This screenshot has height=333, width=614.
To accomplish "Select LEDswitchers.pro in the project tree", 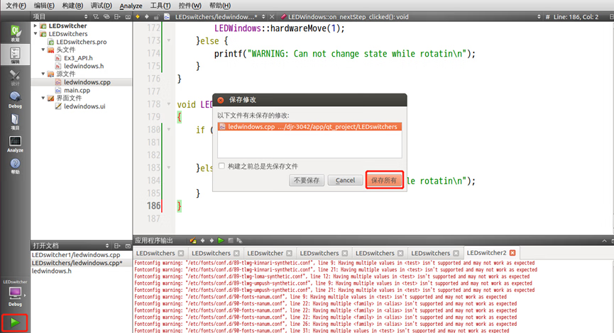I will pyautogui.click(x=82, y=42).
